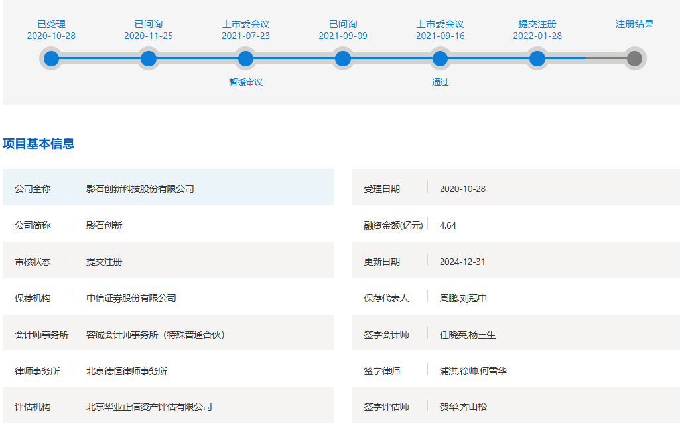The image size is (680, 428).
Task: Click the 已问询 2021-09-09 timeline dot
Action: click(342, 58)
